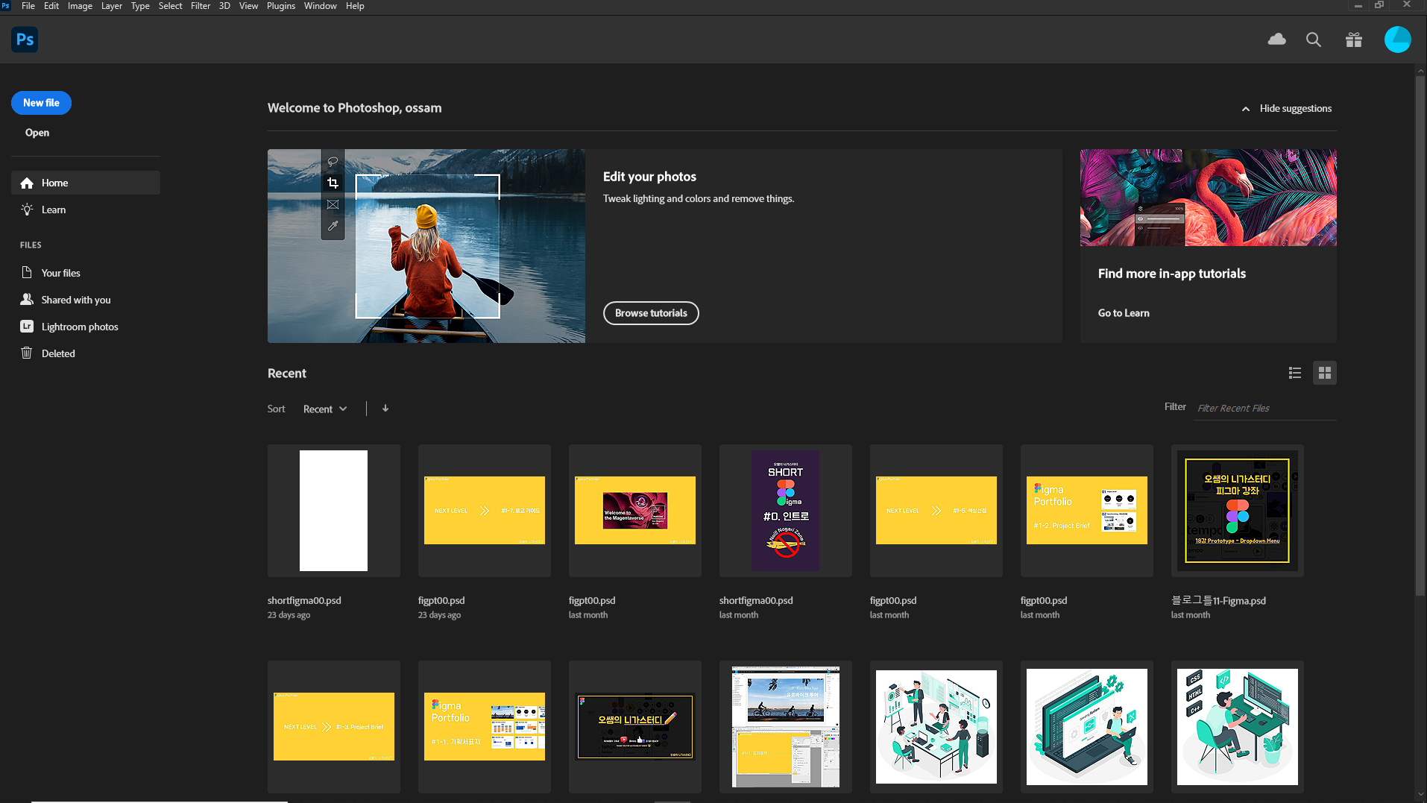This screenshot has height=803, width=1427.
Task: Open the Help menu
Action: click(x=355, y=6)
